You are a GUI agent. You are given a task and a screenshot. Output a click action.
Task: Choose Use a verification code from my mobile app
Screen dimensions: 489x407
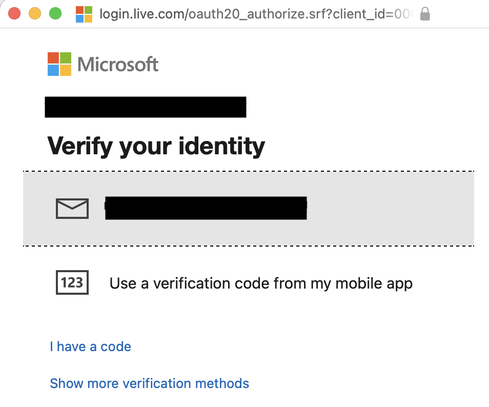(261, 283)
